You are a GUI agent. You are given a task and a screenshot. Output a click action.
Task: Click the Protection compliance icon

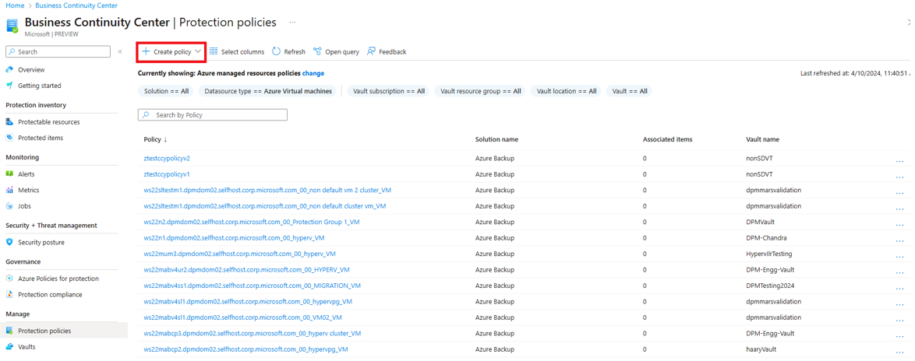9,295
